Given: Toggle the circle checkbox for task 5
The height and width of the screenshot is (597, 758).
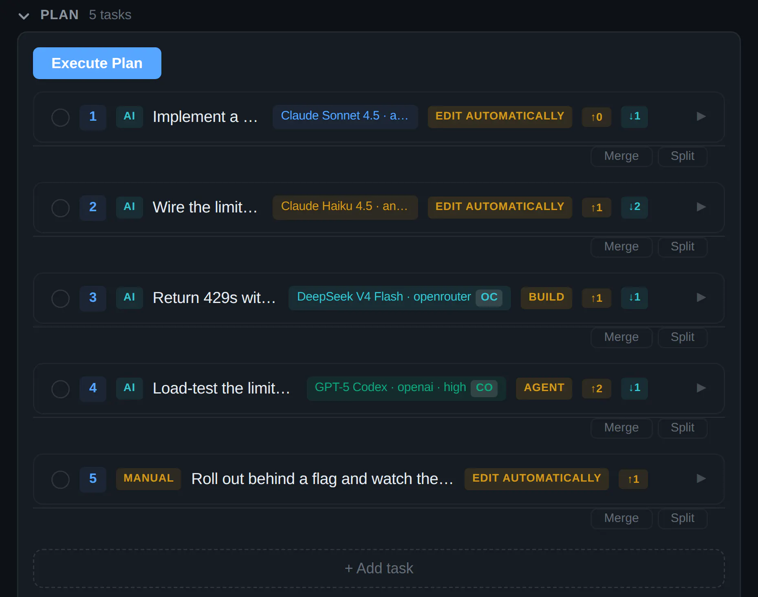Looking at the screenshot, I should point(60,480).
